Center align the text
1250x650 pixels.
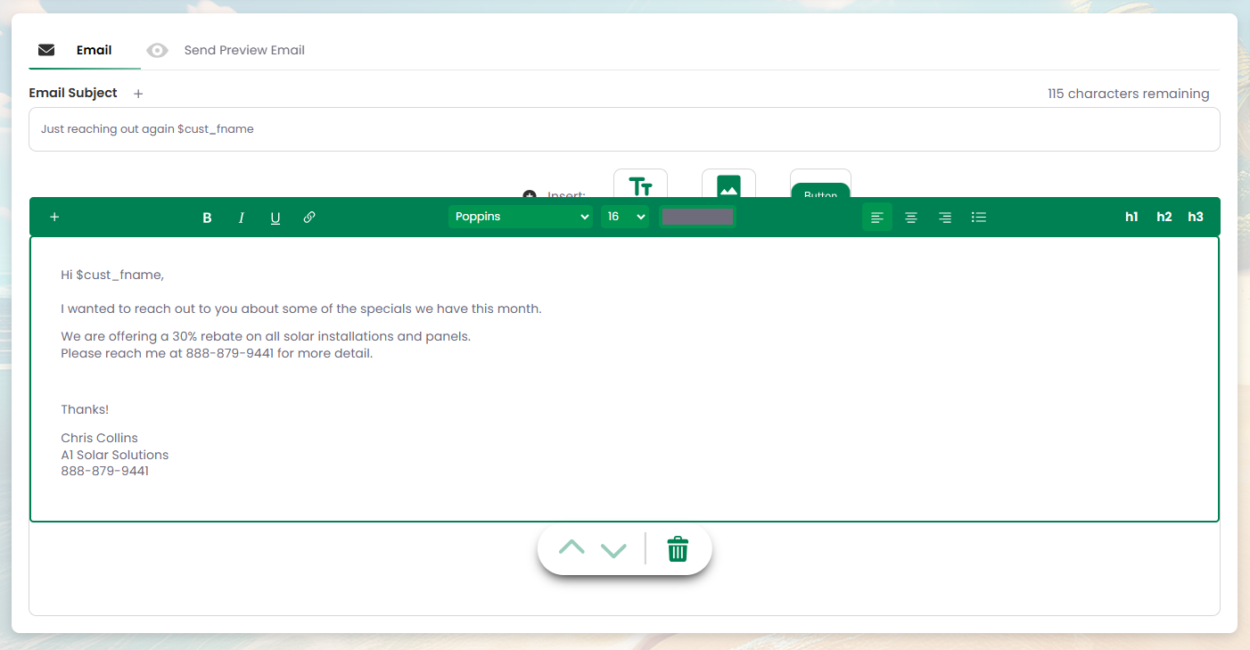(911, 218)
